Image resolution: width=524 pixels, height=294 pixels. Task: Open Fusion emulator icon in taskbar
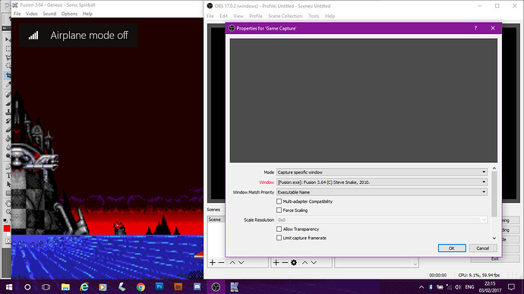[235, 287]
